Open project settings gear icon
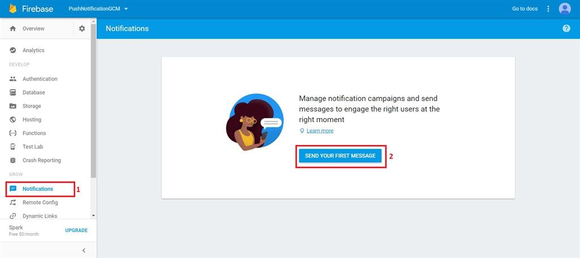Screen dimensions: 580x258 82,29
